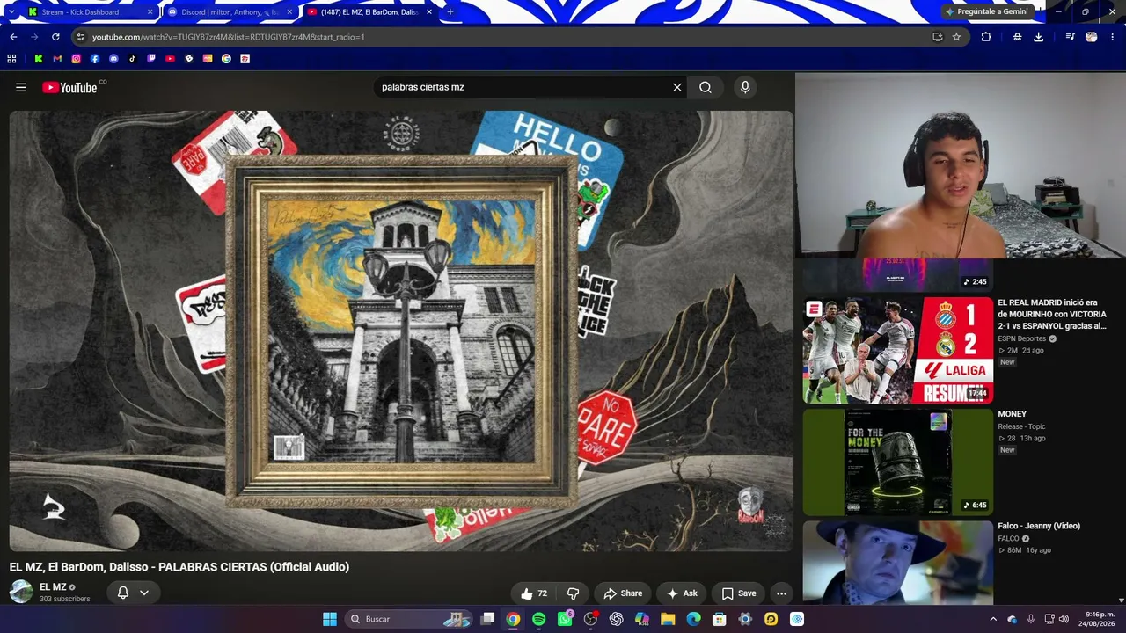The width and height of the screenshot is (1126, 633).
Task: Open the Share dialog
Action: tap(623, 593)
